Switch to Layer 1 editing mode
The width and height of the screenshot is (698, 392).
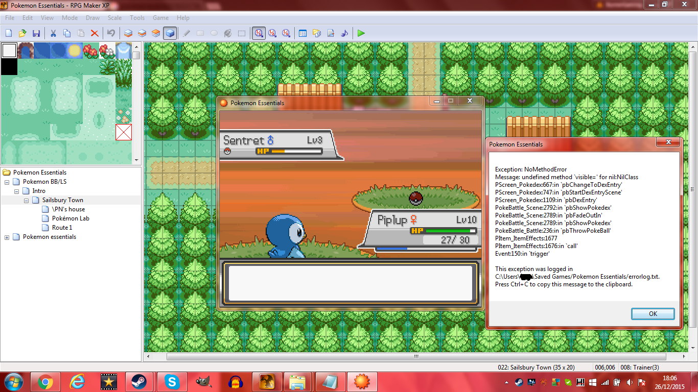[x=128, y=33]
